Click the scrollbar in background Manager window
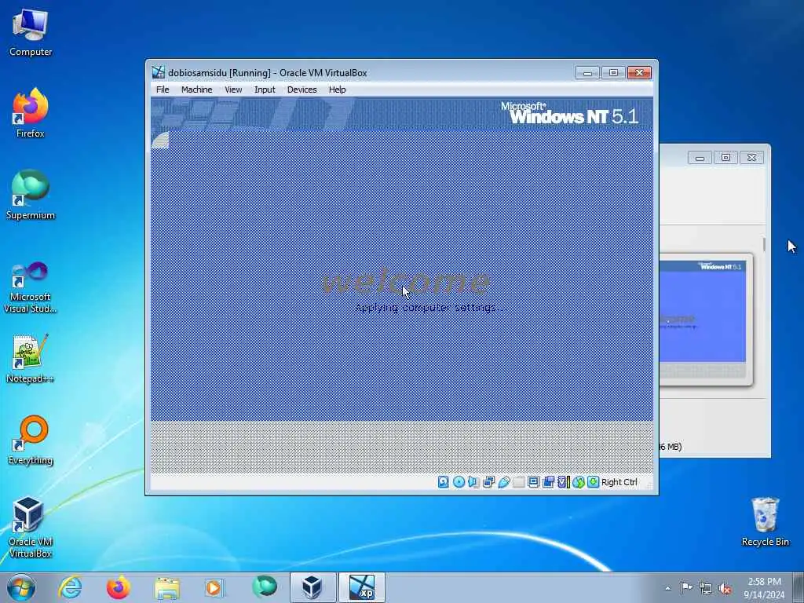The height and width of the screenshot is (603, 804). [x=764, y=244]
